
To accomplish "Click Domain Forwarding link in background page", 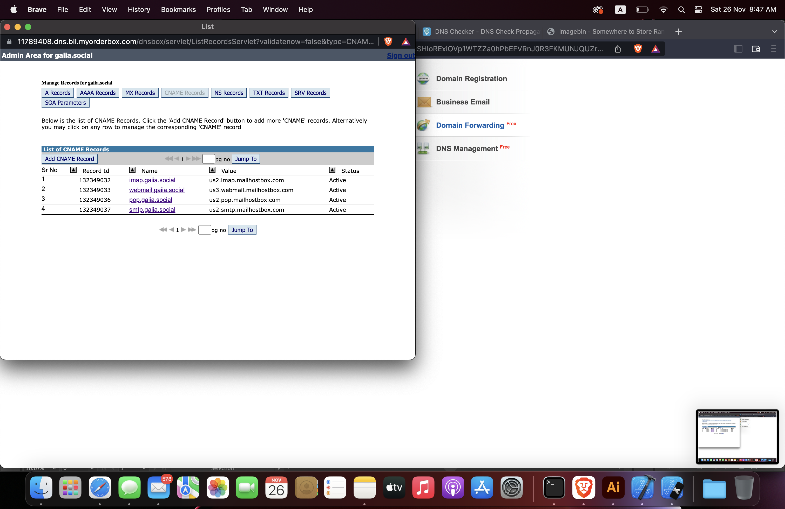I will click(x=470, y=125).
